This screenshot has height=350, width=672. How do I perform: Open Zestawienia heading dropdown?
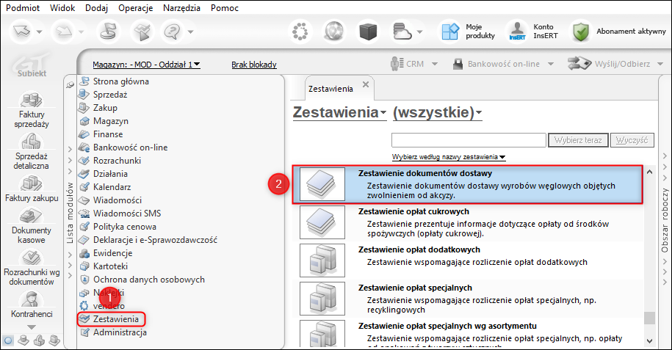pos(339,113)
